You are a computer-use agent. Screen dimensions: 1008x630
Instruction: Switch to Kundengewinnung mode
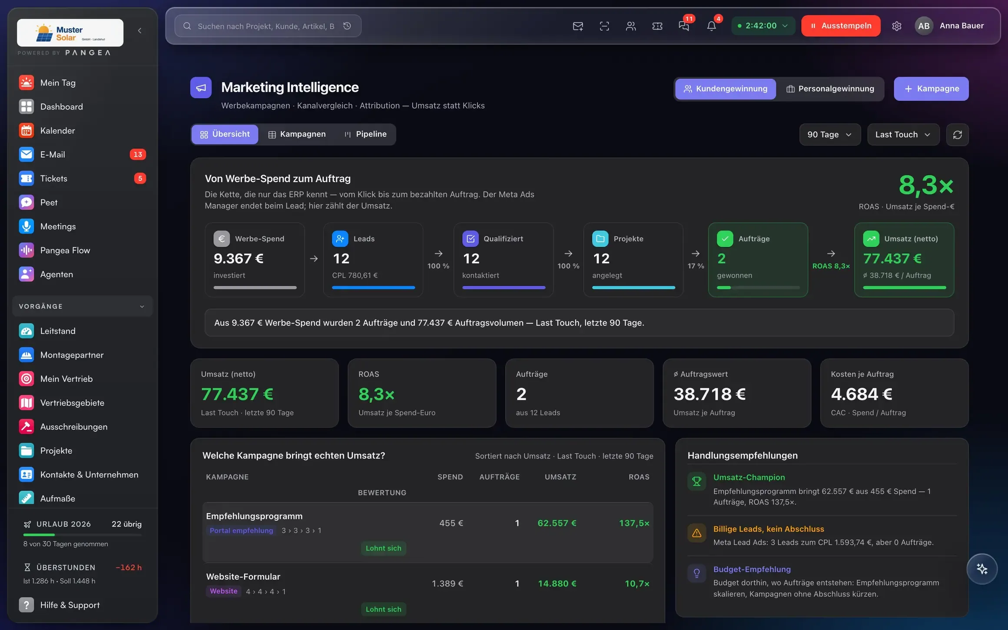(x=726, y=89)
